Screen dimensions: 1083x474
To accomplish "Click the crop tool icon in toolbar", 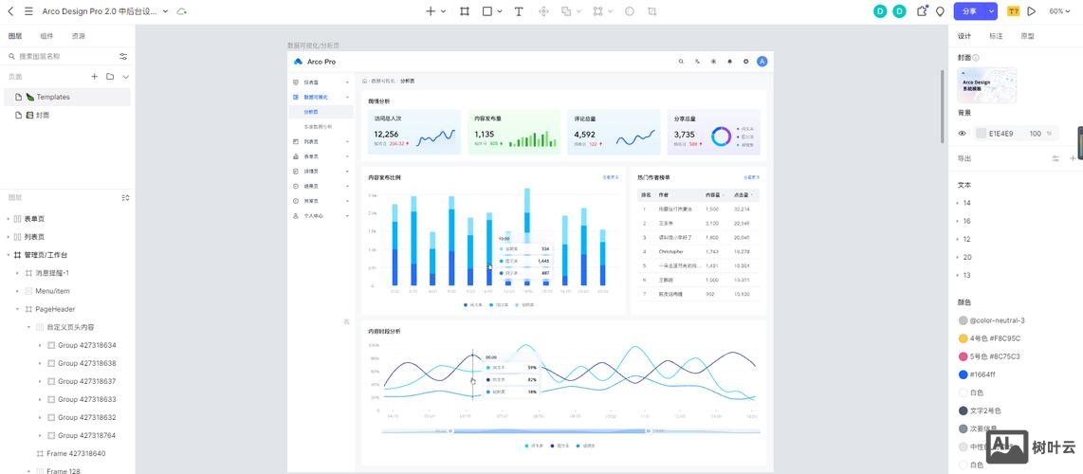I will (652, 11).
